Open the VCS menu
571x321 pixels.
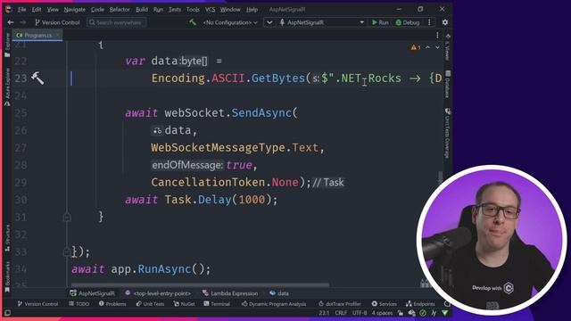[x=210, y=10]
